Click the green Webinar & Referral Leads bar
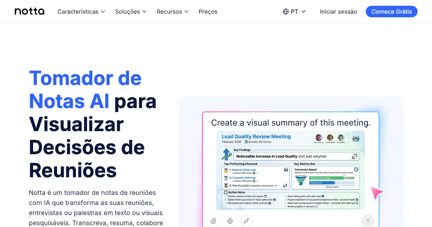The width and height of the screenshot is (432, 227). pos(327,178)
